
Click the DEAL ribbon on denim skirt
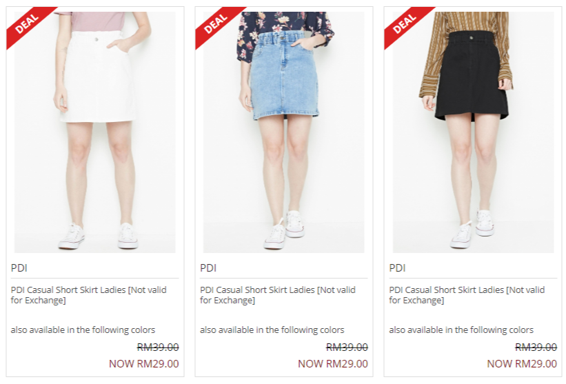(x=216, y=24)
